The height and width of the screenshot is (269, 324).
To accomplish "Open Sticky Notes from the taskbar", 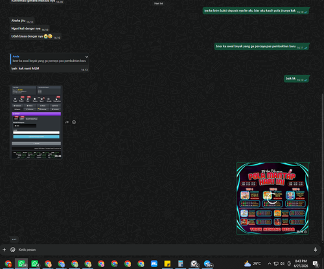I will tap(167, 264).
